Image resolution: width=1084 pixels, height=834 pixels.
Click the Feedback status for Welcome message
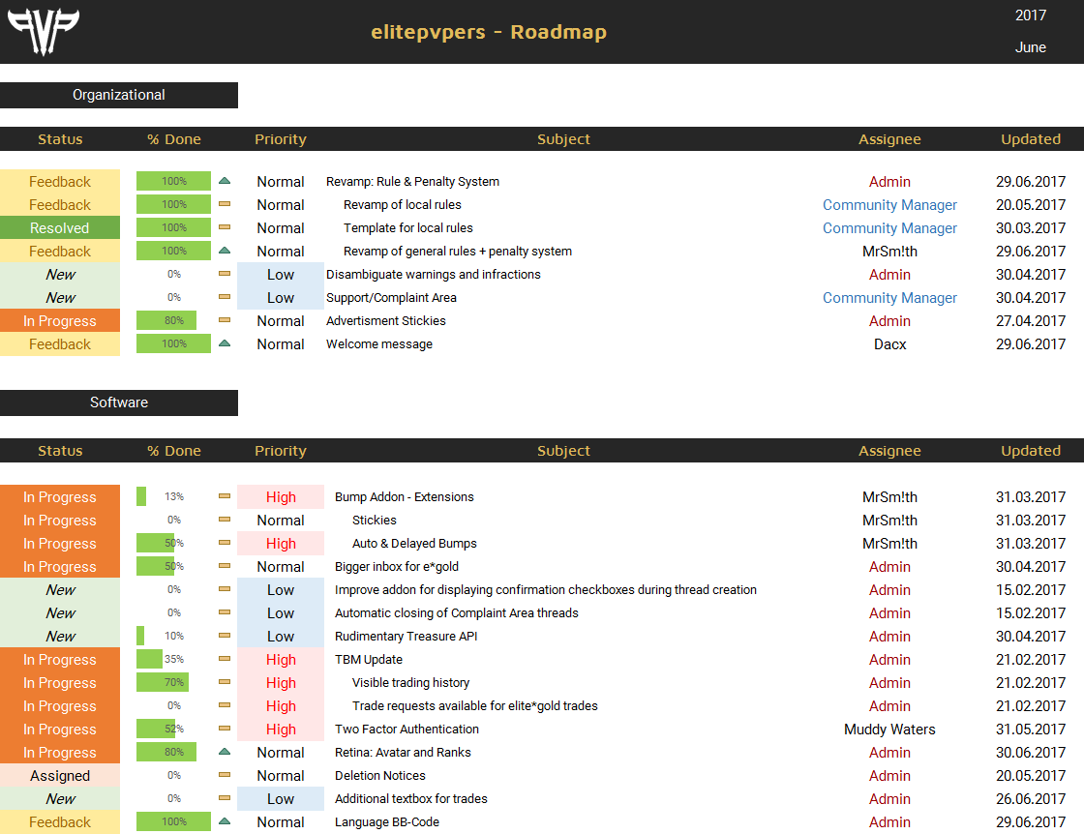pos(59,344)
